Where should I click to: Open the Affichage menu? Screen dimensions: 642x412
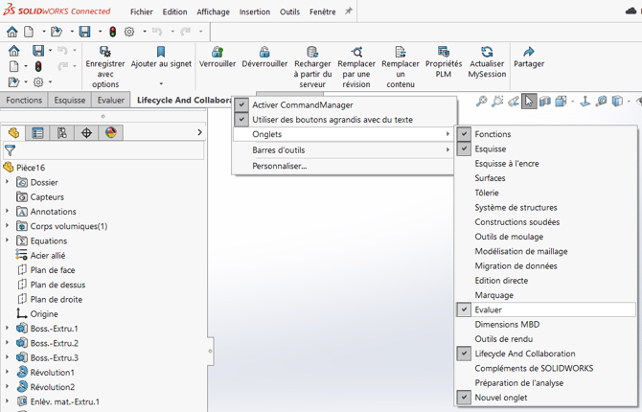click(x=213, y=11)
